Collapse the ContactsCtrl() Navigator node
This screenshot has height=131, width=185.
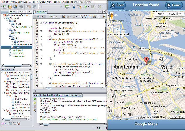(2, 73)
